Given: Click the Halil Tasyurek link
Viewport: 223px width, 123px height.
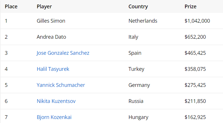Looking at the screenshot, I should (53, 69).
